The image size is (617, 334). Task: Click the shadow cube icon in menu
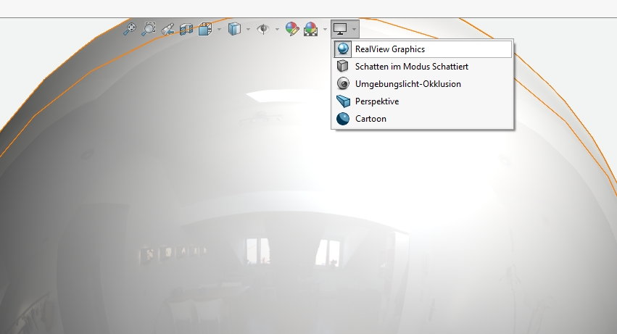(x=343, y=66)
